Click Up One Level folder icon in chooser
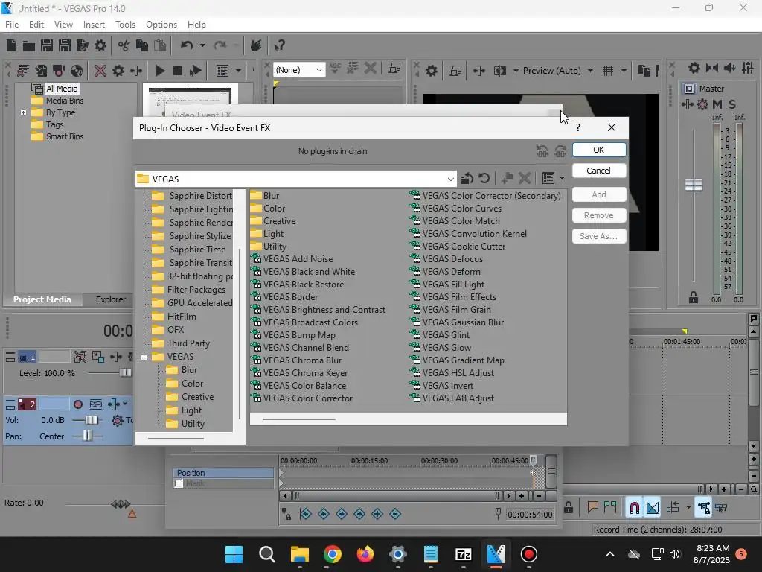Image resolution: width=762 pixels, height=572 pixels. pos(467,179)
